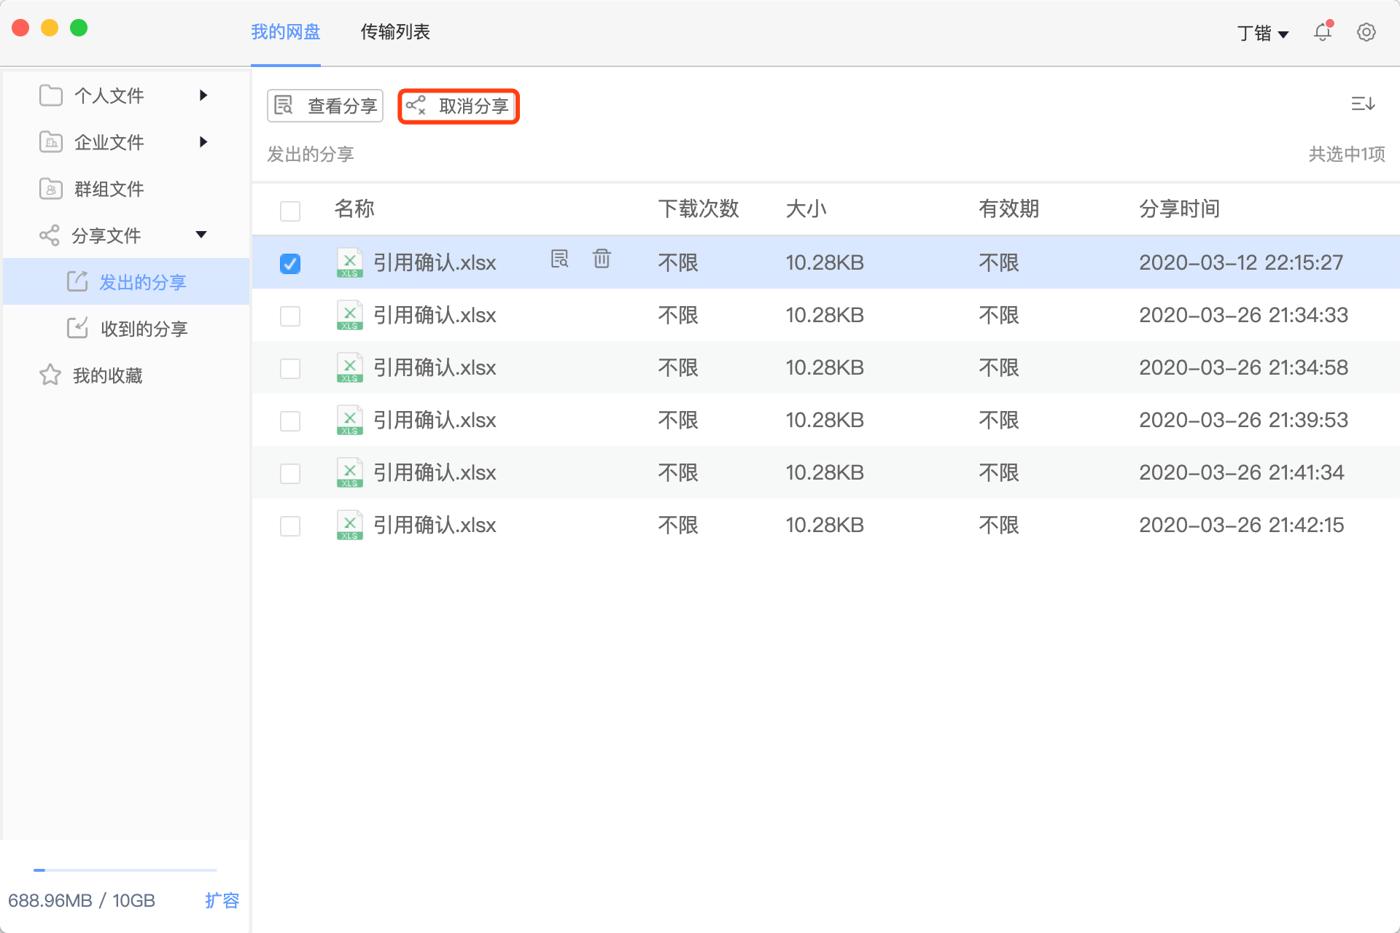This screenshot has width=1400, height=933.
Task: Click the 发出的分享 sidebar icon
Action: click(x=77, y=281)
